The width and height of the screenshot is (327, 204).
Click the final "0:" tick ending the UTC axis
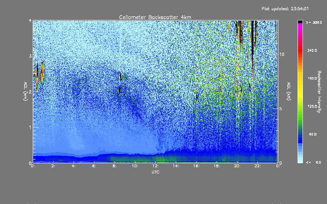(278, 166)
